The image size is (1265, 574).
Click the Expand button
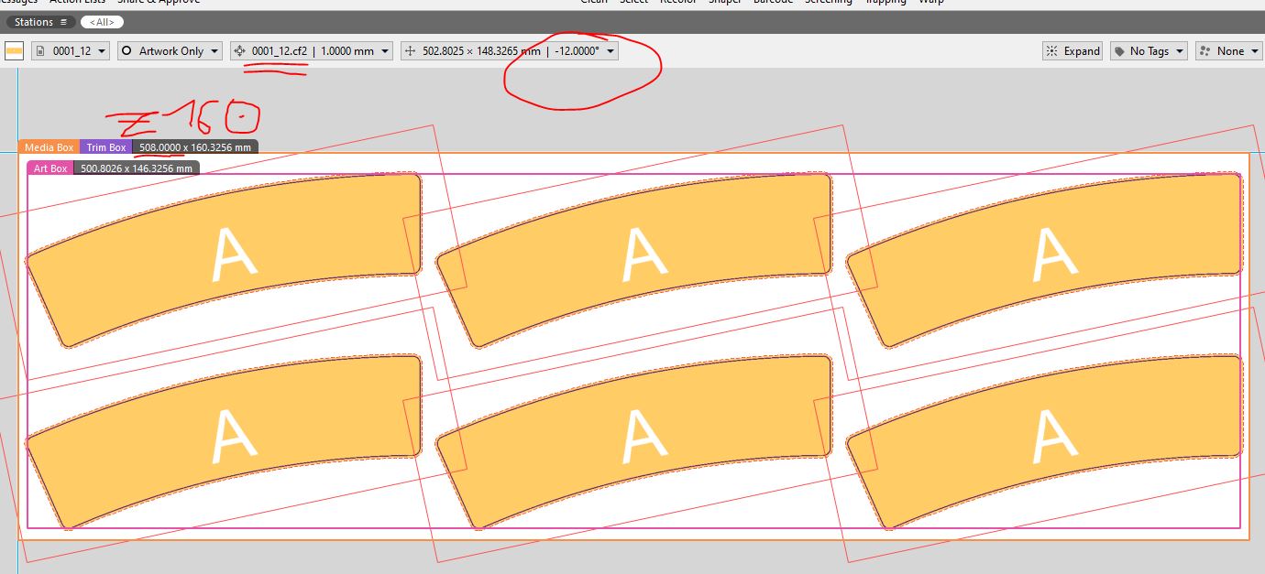1072,51
